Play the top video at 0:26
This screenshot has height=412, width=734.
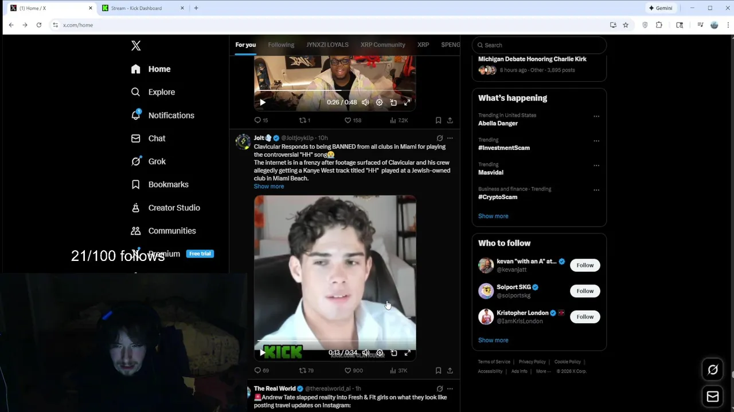(x=263, y=102)
